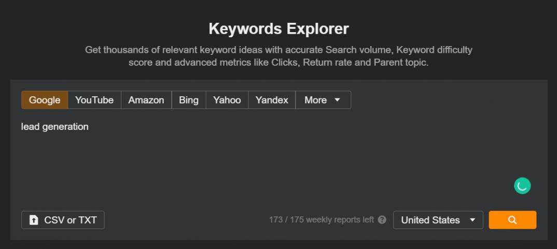Click the orange search magnifier button
Viewport: 557px width, 249px height.
pyautogui.click(x=512, y=220)
